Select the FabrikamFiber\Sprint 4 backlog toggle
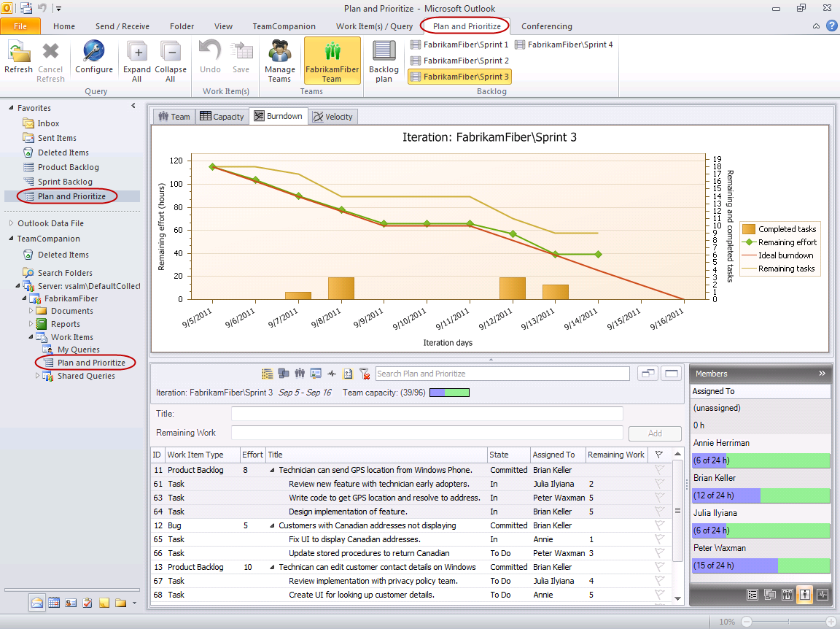The image size is (840, 629). pos(564,45)
